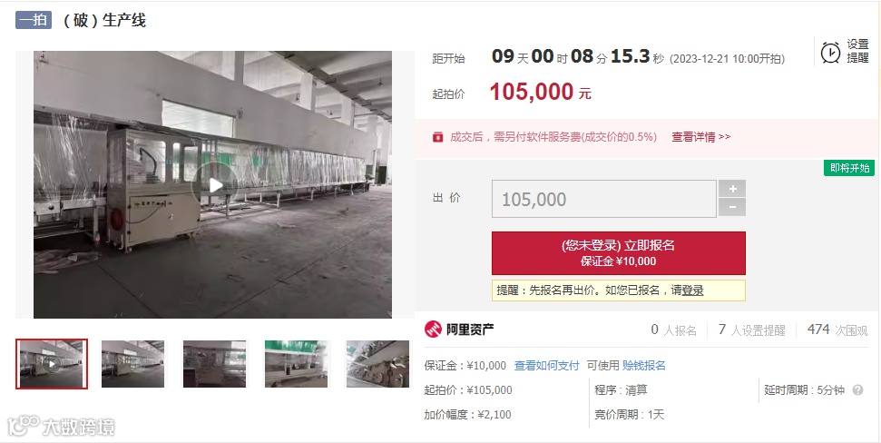881x443 pixels.
Task: Click the bid amount input field
Action: pyautogui.click(x=604, y=199)
